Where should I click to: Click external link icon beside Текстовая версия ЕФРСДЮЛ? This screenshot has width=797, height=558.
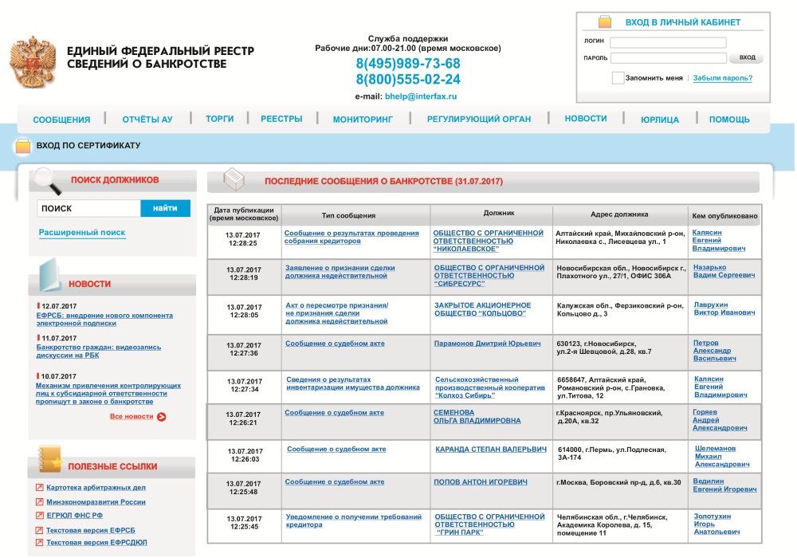pyautogui.click(x=39, y=542)
